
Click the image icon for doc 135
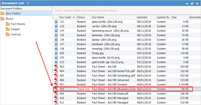[x=56, y=35]
